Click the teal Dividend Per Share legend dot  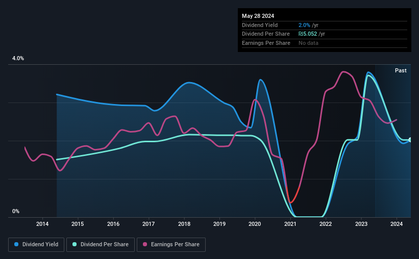pos(75,244)
